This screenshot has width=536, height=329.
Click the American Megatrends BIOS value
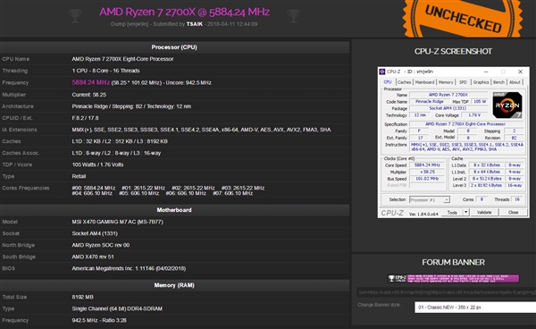(129, 268)
